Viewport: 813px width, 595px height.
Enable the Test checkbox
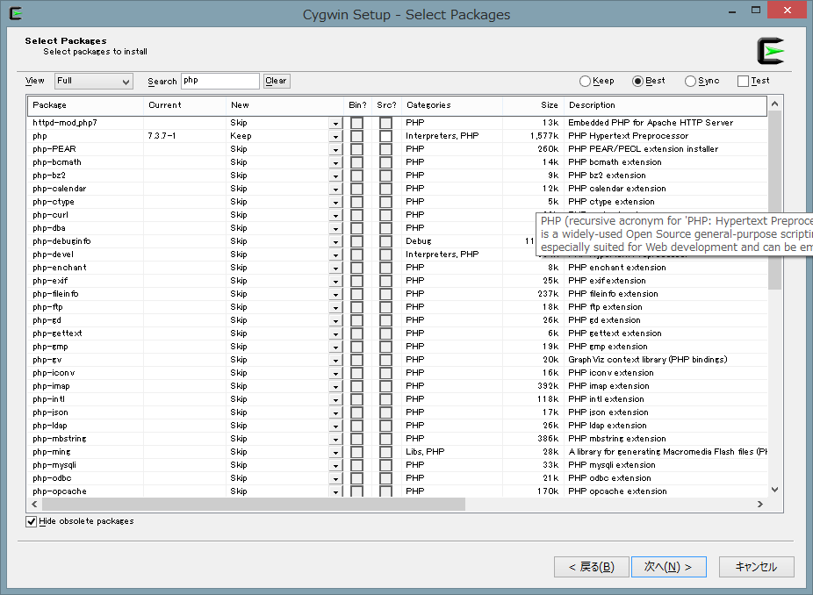click(x=744, y=82)
